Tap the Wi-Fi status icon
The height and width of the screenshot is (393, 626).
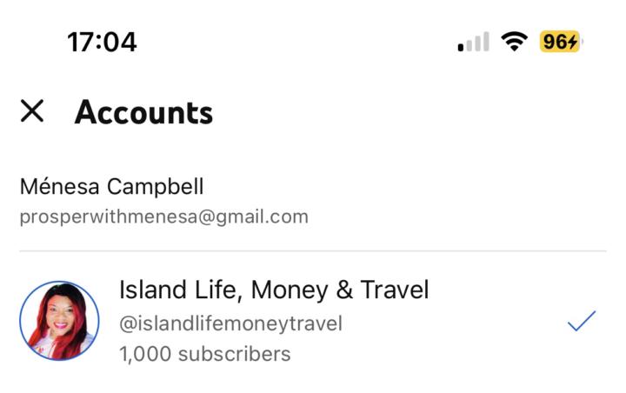(515, 42)
